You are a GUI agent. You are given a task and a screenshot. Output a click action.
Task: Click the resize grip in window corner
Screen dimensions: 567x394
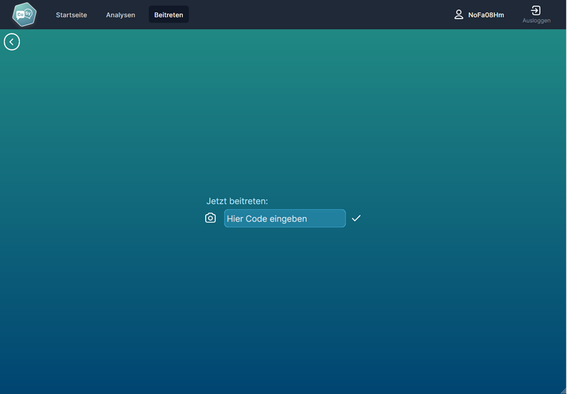(x=563, y=390)
